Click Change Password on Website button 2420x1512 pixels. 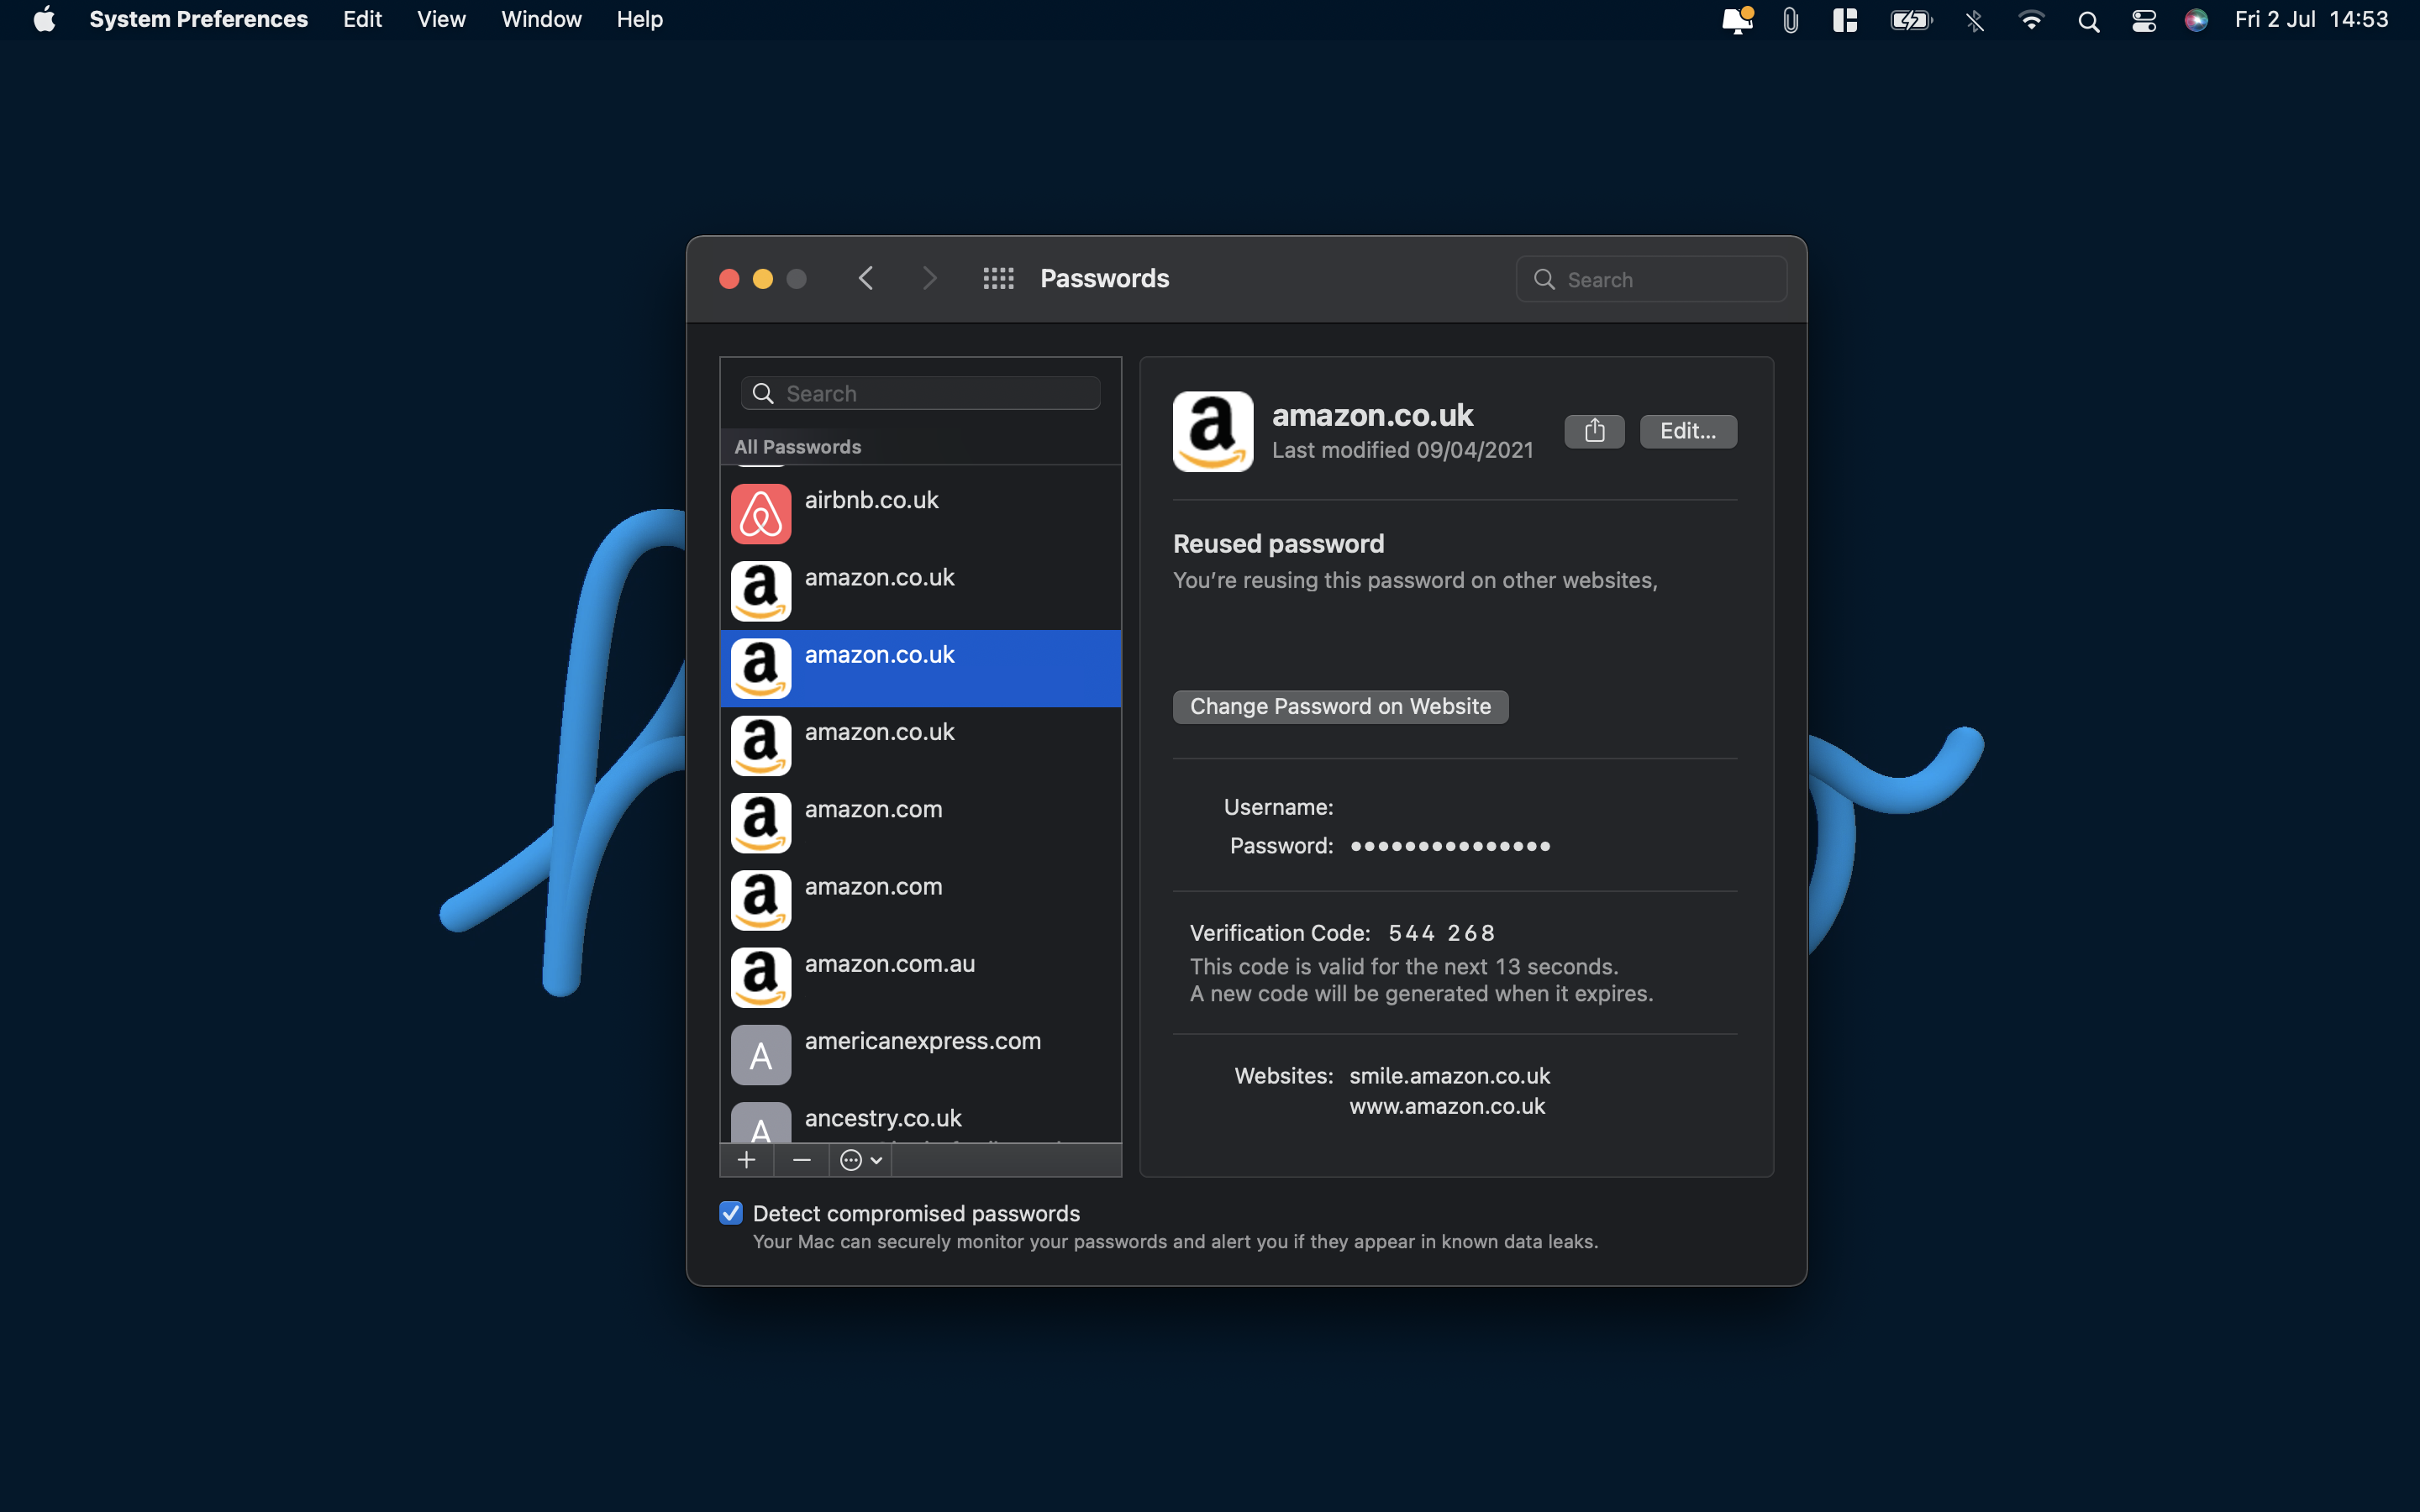[1339, 706]
